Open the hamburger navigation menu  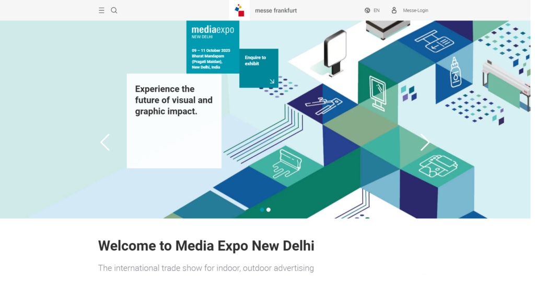[101, 10]
